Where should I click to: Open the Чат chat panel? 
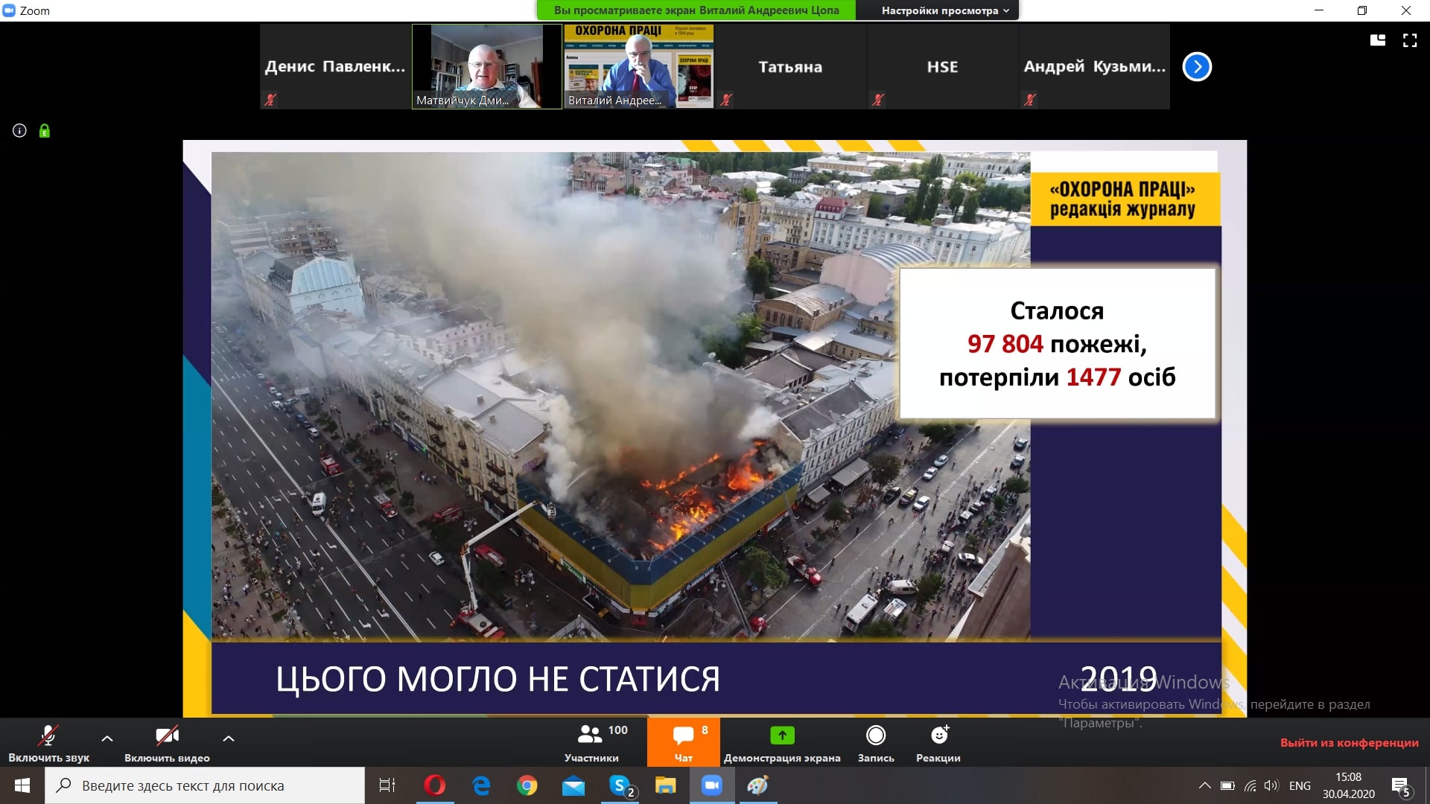click(684, 743)
